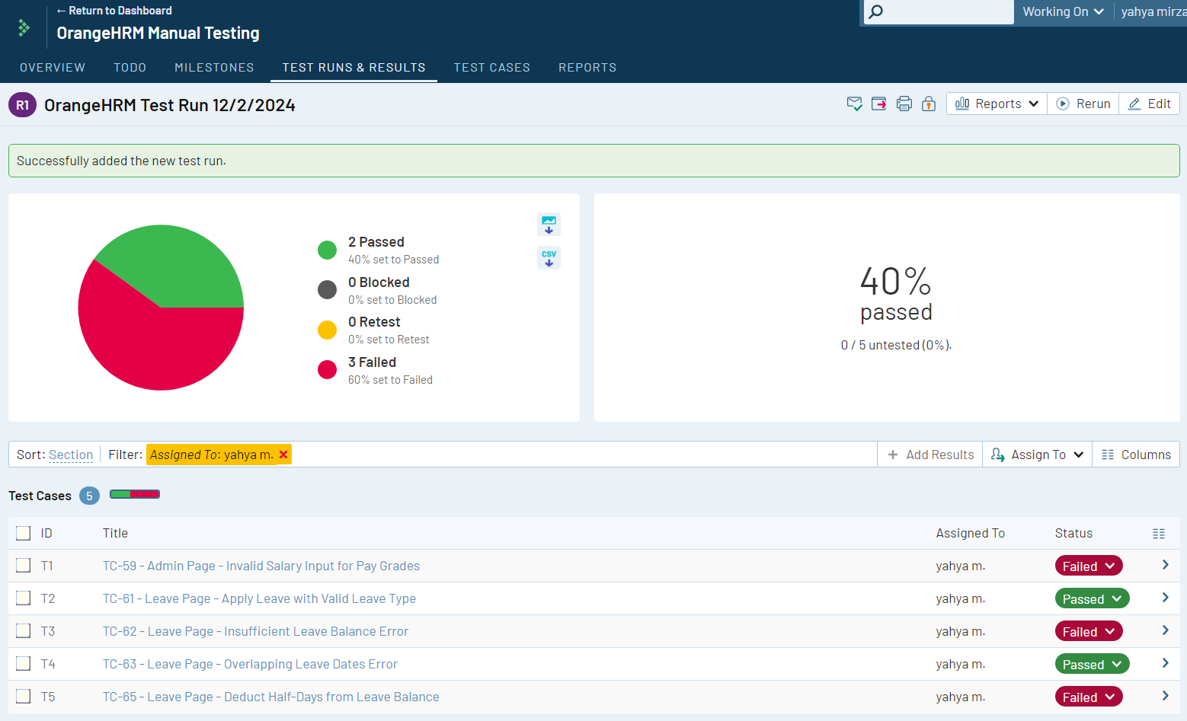Click the column settings icon in table header

pos(1158,534)
